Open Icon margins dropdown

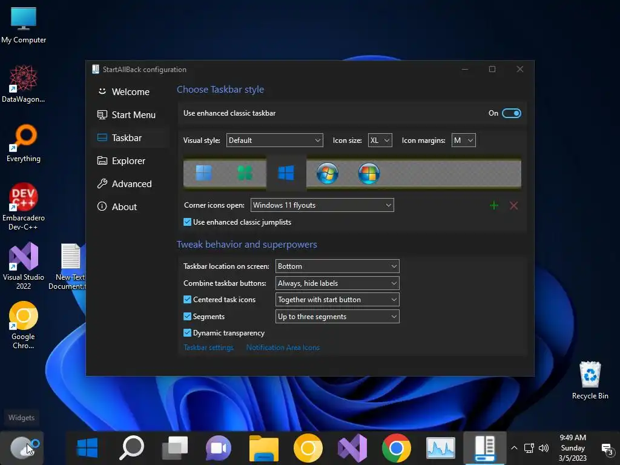(463, 140)
